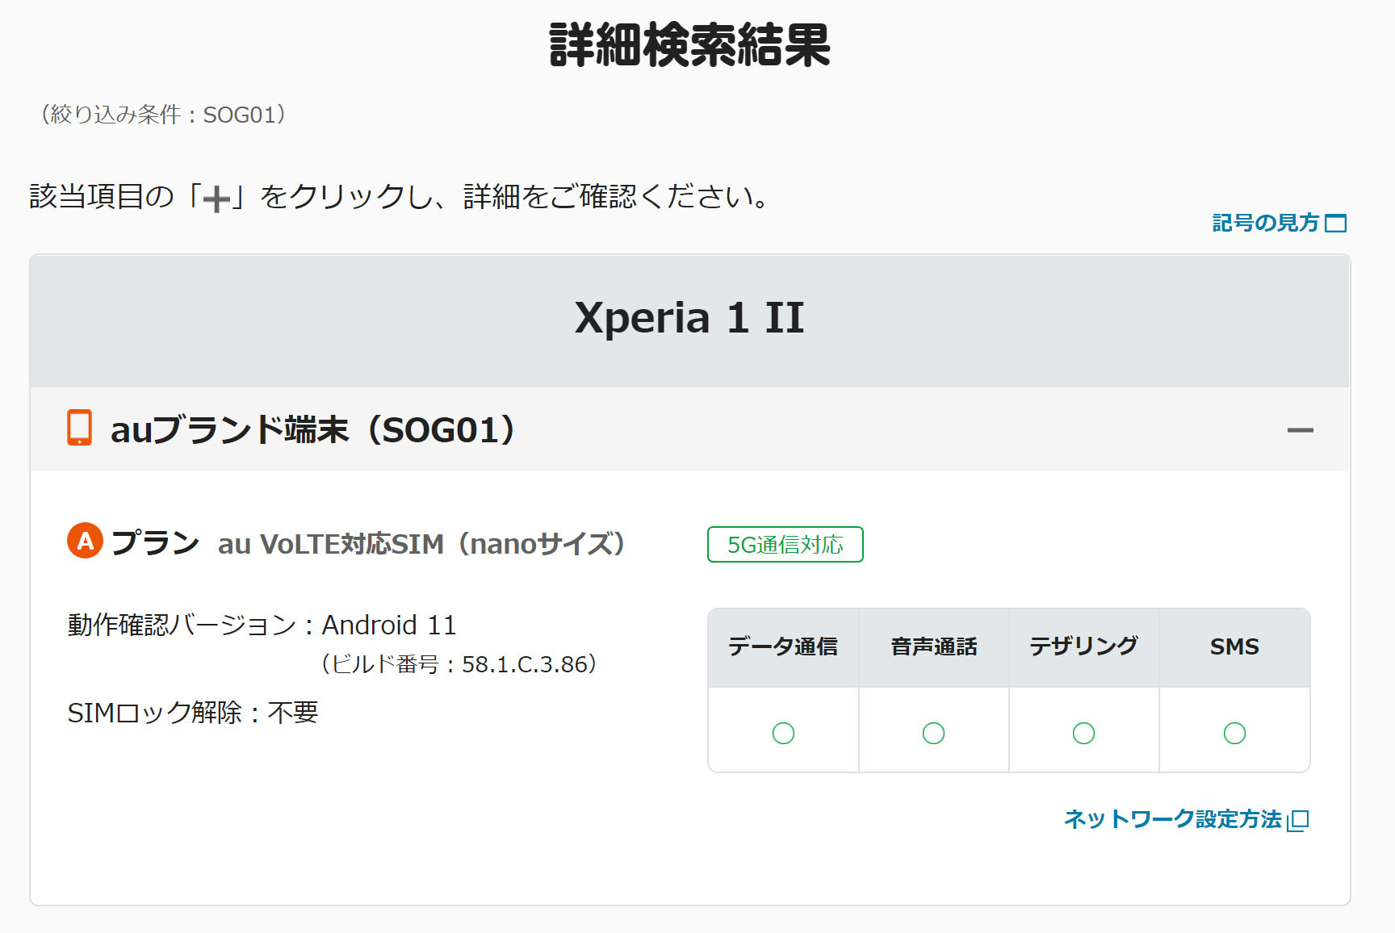The image size is (1395, 933).
Task: Click the green circle under 音声通話
Action: pyautogui.click(x=933, y=733)
